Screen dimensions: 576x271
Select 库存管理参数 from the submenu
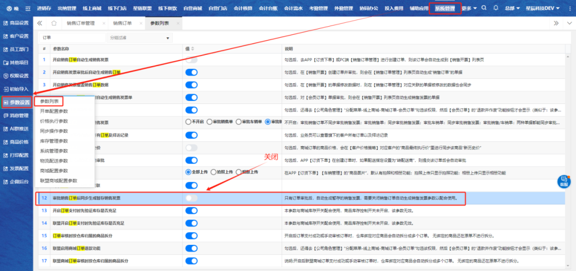coord(54,141)
